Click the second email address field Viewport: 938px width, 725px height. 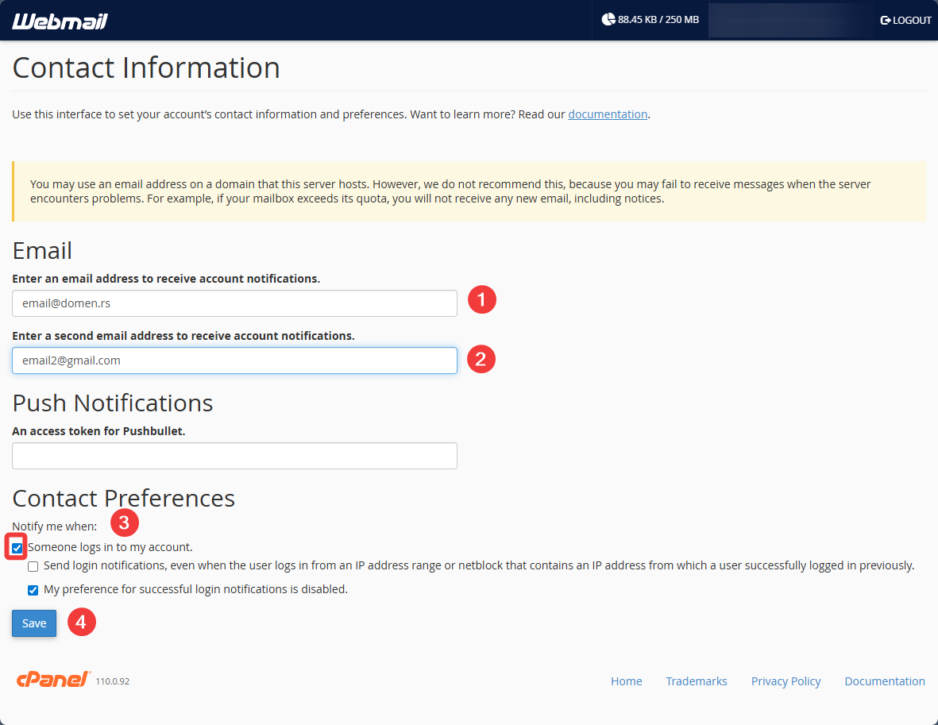coord(234,361)
